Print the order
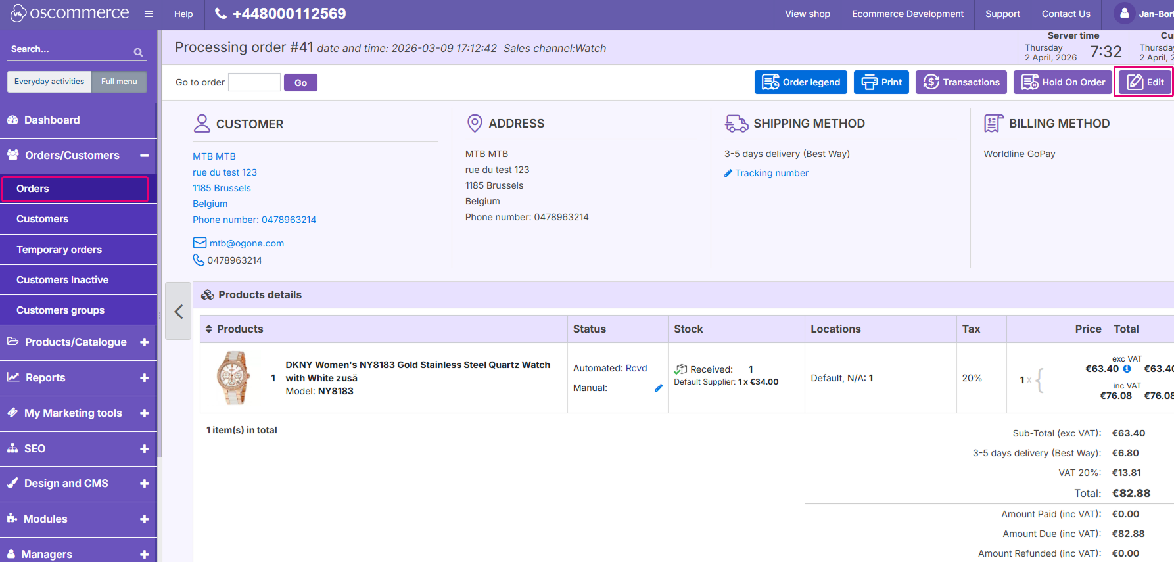Image resolution: width=1174 pixels, height=562 pixels. 881,82
